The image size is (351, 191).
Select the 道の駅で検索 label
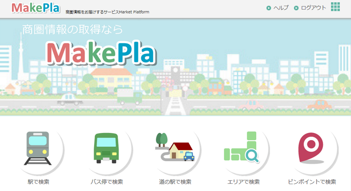175,182
